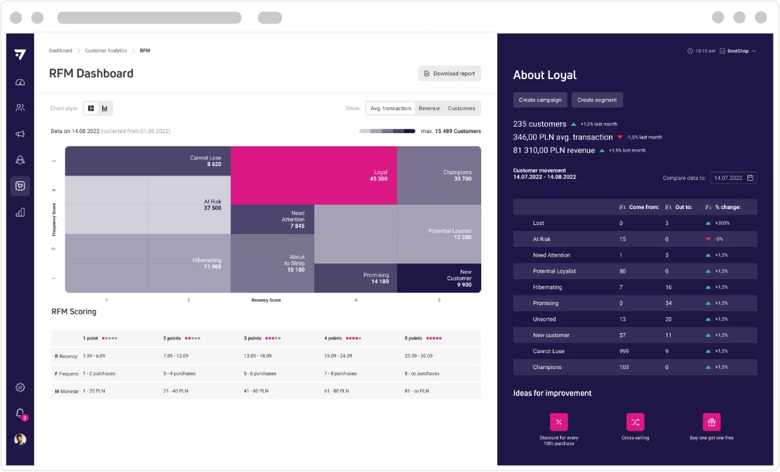Screen dimensions: 780x472
Task: Show Revenue data in the chart
Action: point(429,108)
